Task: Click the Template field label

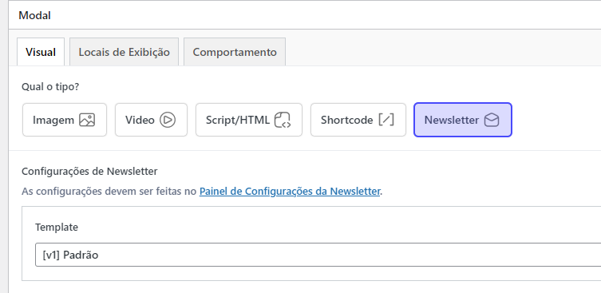Action: [57, 227]
